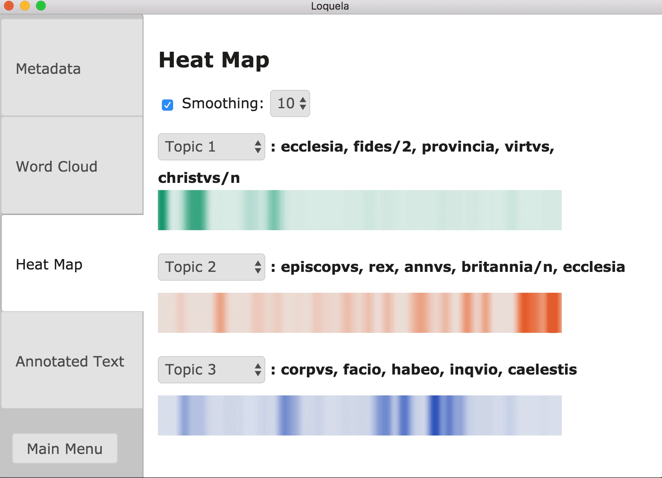This screenshot has width=662, height=478.
Task: Click the darkest green band in Topic 1 heat map
Action: (x=162, y=210)
